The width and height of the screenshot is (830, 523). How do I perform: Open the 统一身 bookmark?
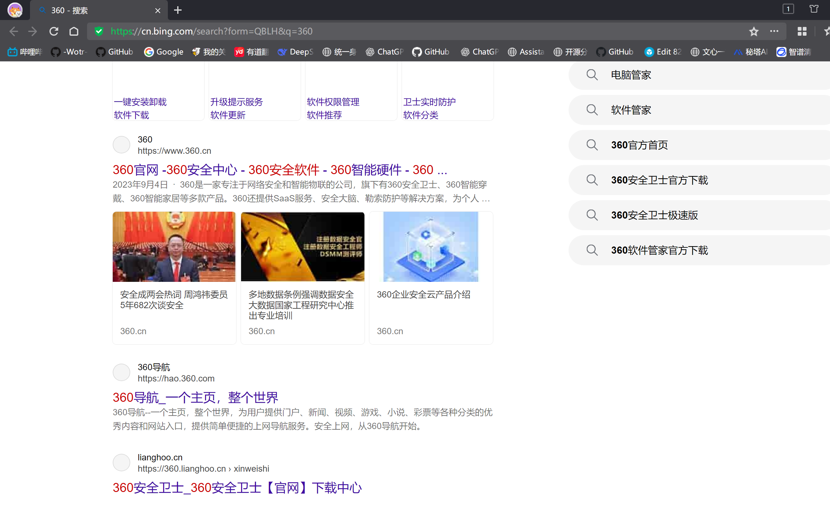339,52
